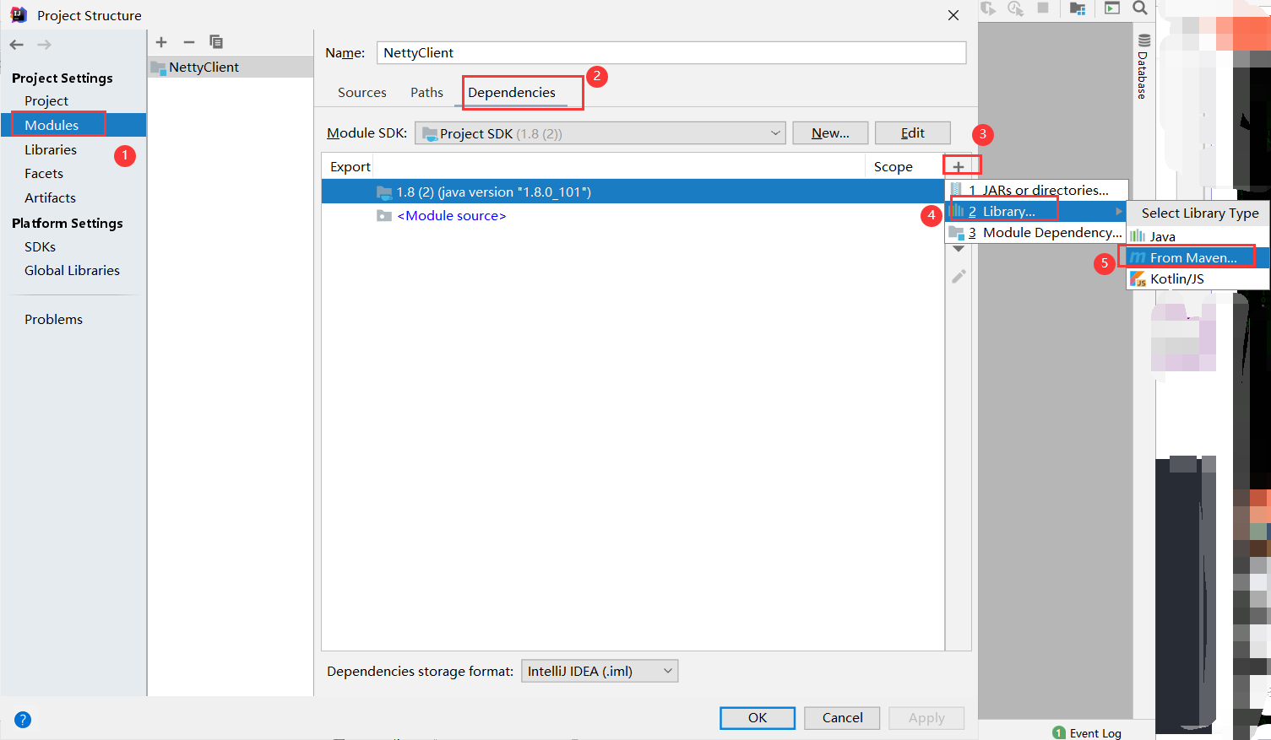Remove selected module with minus icon
Viewport: 1271px width, 740px height.
pos(189,42)
